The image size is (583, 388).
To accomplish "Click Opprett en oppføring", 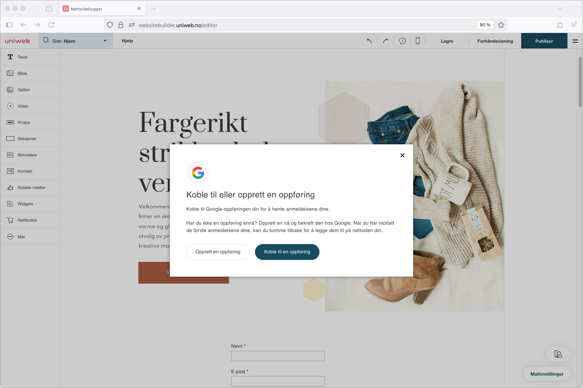I will [218, 252].
